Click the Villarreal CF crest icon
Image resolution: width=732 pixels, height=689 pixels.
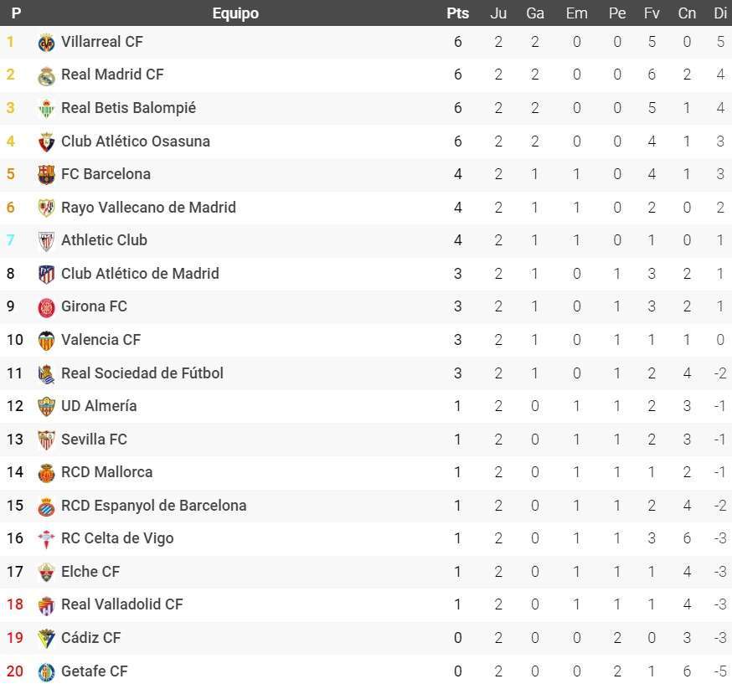[47, 43]
